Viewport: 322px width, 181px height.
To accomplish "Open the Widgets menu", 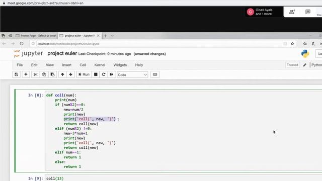I will click(x=120, y=65).
